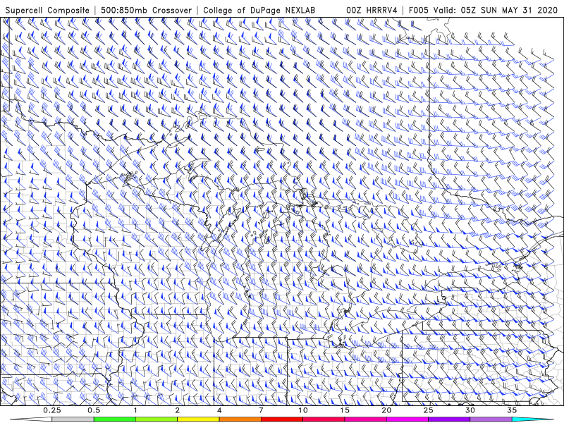This screenshot has height=423, width=564.
Task: Click the 0.25 legend value
Action: pos(51,410)
